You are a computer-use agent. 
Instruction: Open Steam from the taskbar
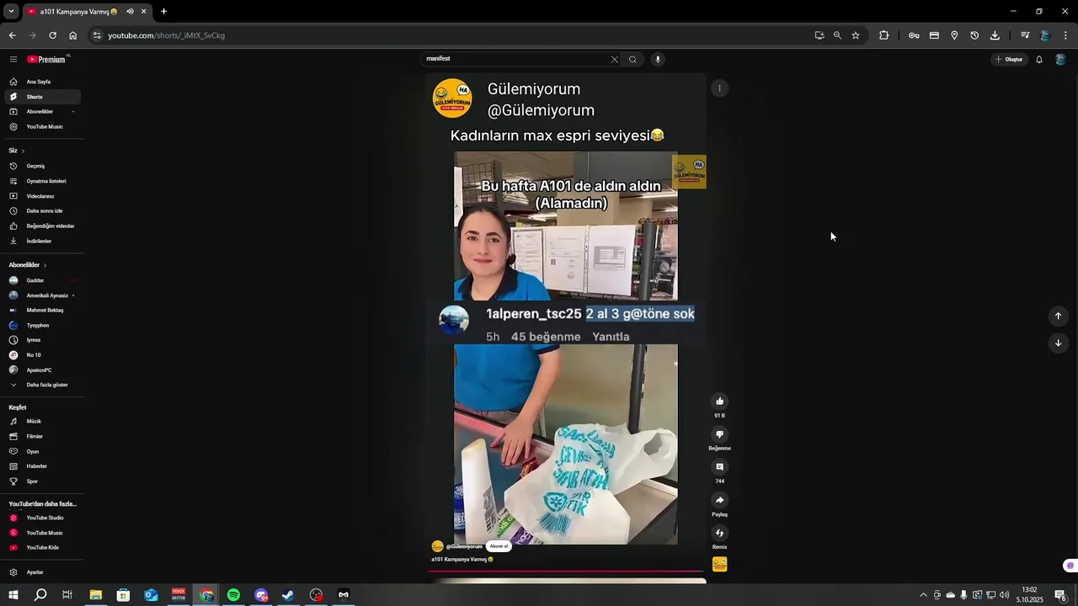tap(288, 595)
